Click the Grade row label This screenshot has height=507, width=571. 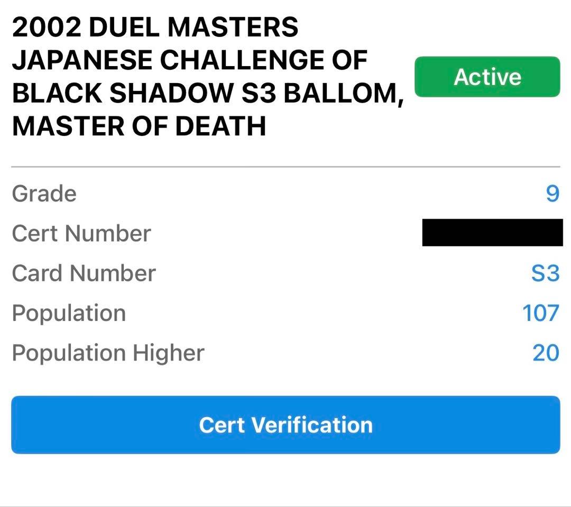pos(44,193)
